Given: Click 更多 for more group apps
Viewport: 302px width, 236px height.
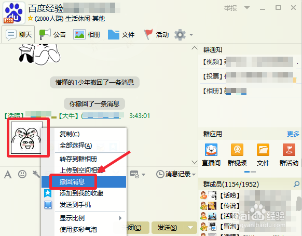Looking at the screenshot, I should click(x=293, y=134).
